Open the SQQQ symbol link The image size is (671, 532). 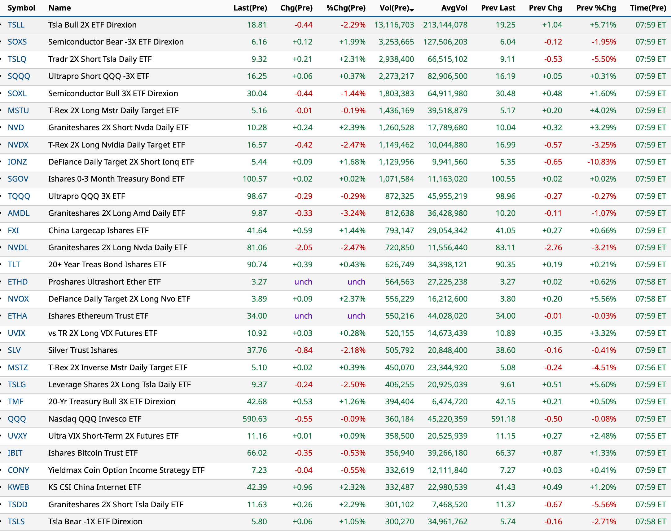(x=19, y=76)
